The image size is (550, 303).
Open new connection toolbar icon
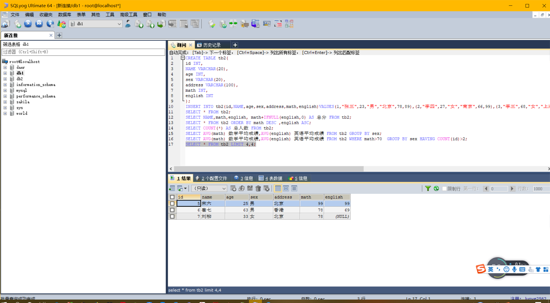pos(6,24)
